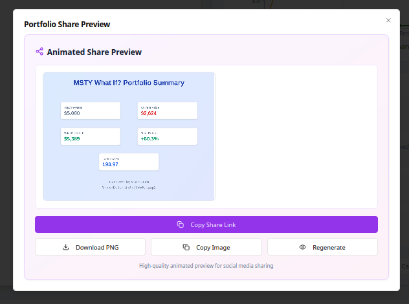Click the Animated Share Preview heading
Screen dimensions: 409x304
[94, 52]
